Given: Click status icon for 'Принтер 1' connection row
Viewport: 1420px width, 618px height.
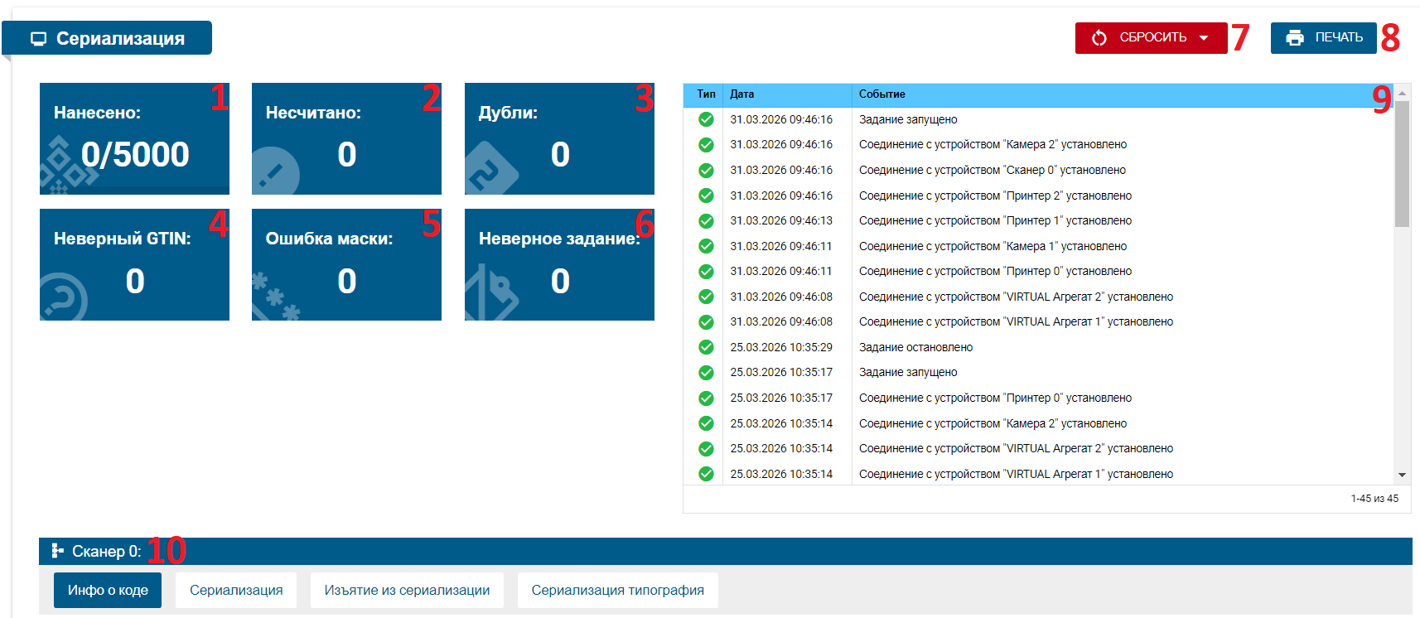Looking at the screenshot, I should point(706,221).
